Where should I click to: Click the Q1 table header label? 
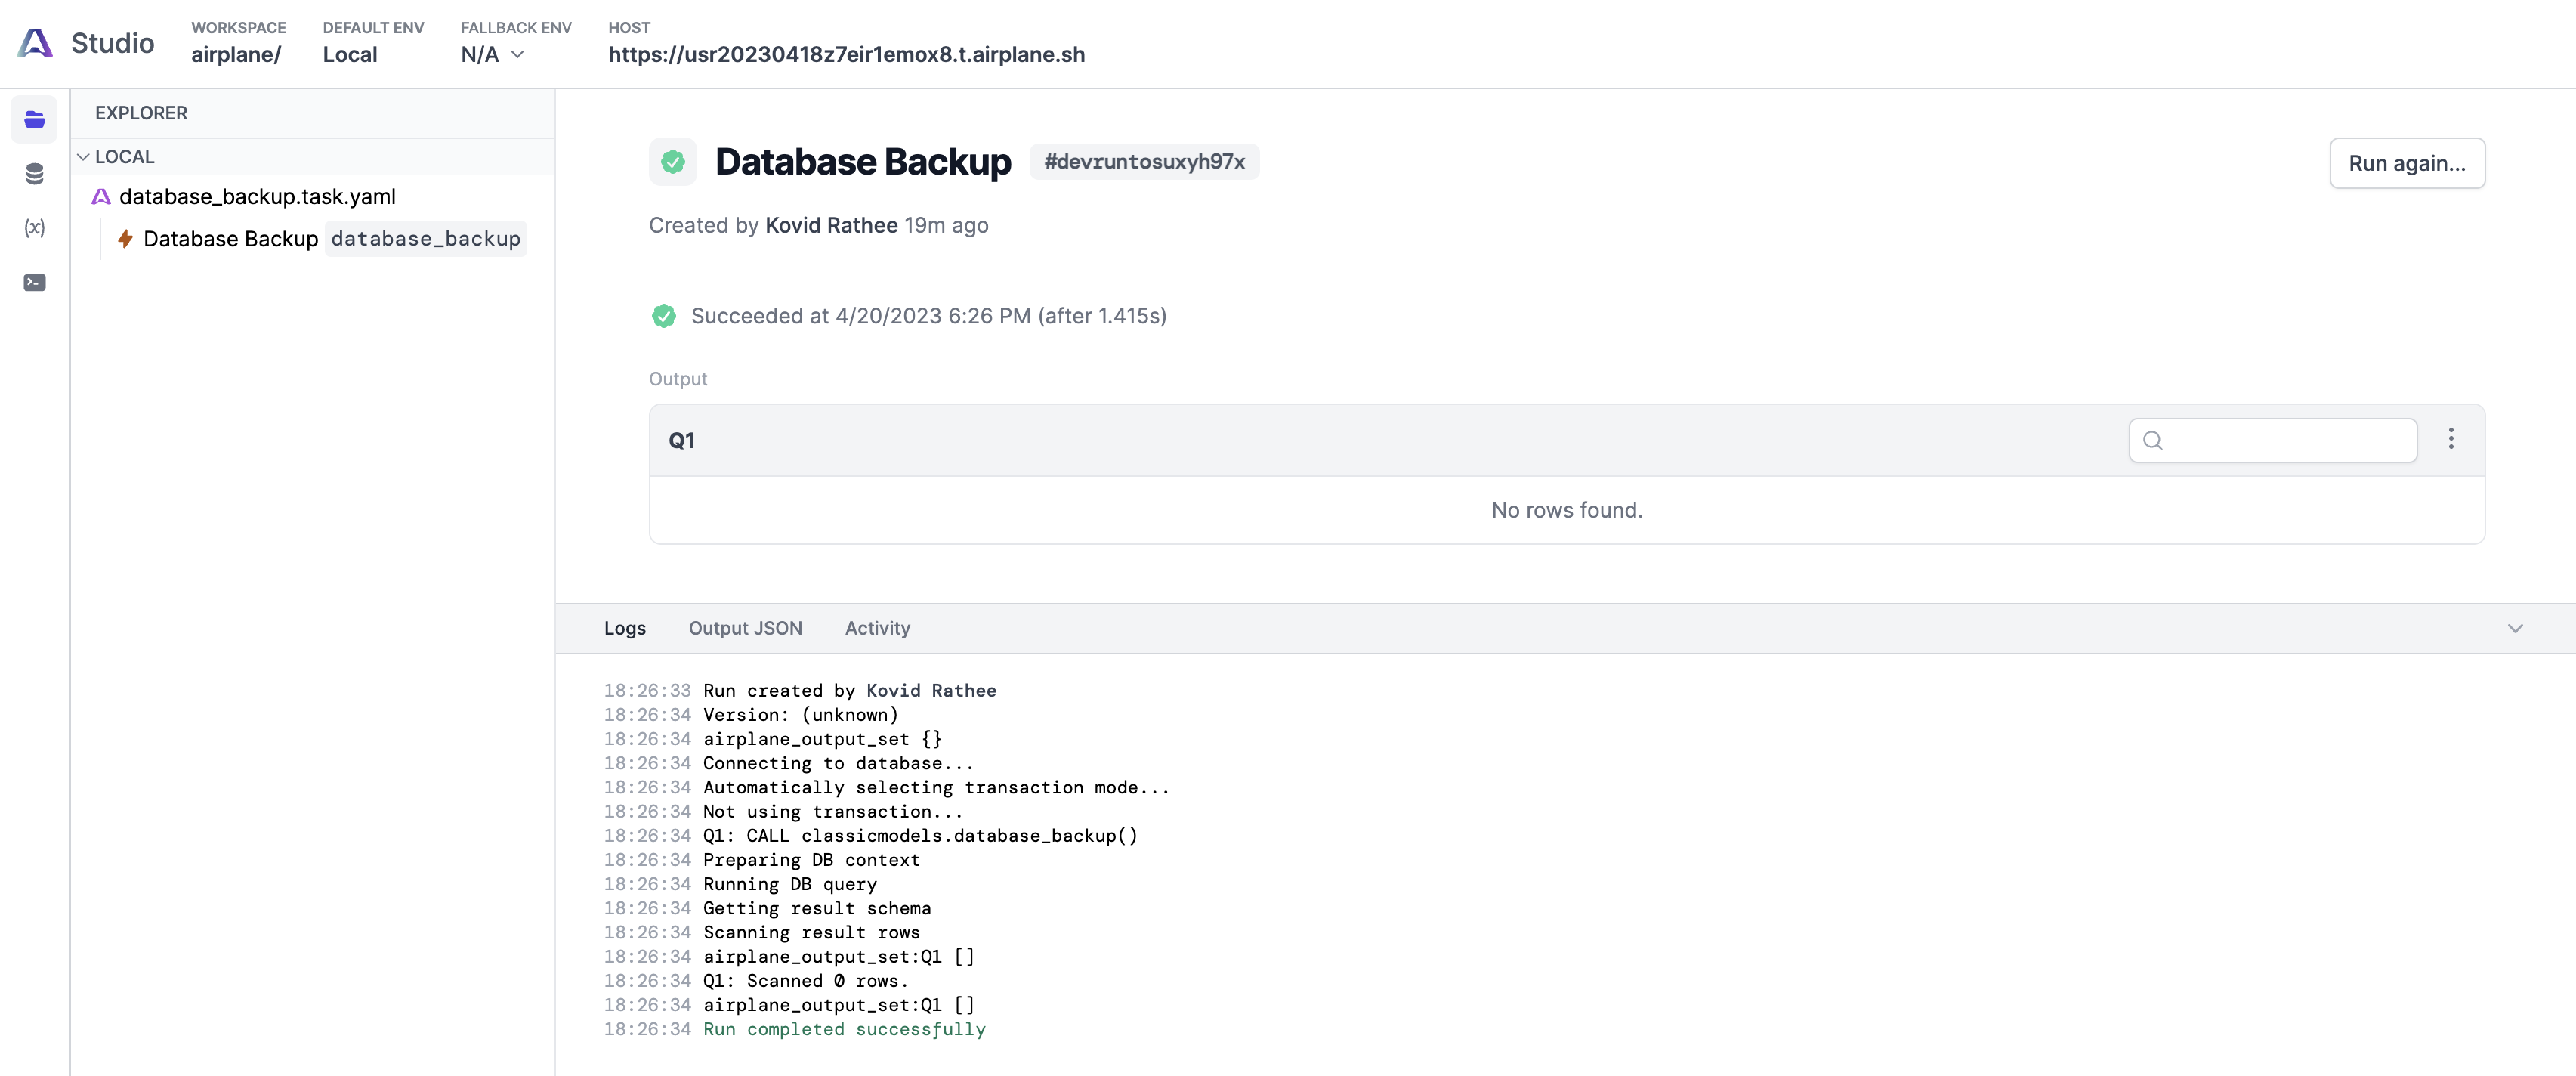(682, 441)
